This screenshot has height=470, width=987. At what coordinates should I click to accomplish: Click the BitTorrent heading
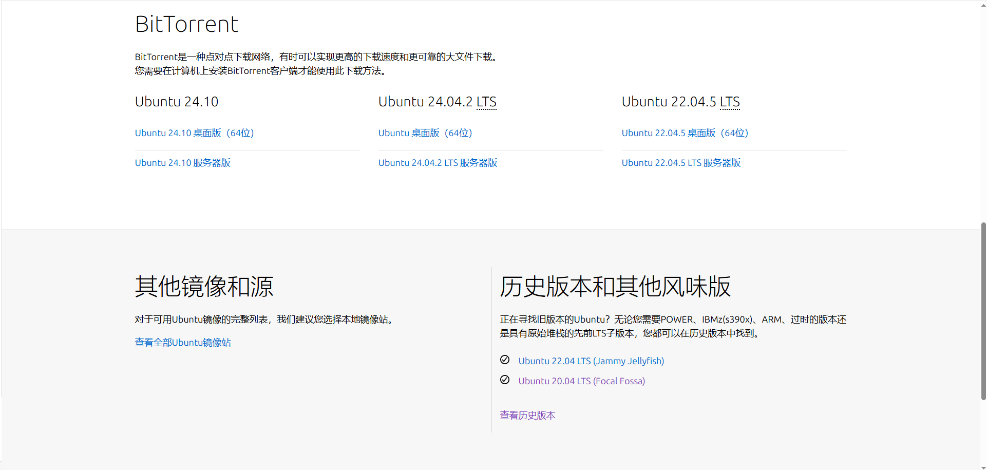tap(187, 24)
